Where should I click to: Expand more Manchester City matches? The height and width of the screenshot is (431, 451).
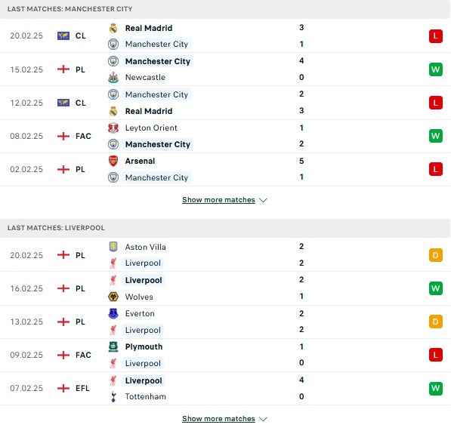pos(218,200)
